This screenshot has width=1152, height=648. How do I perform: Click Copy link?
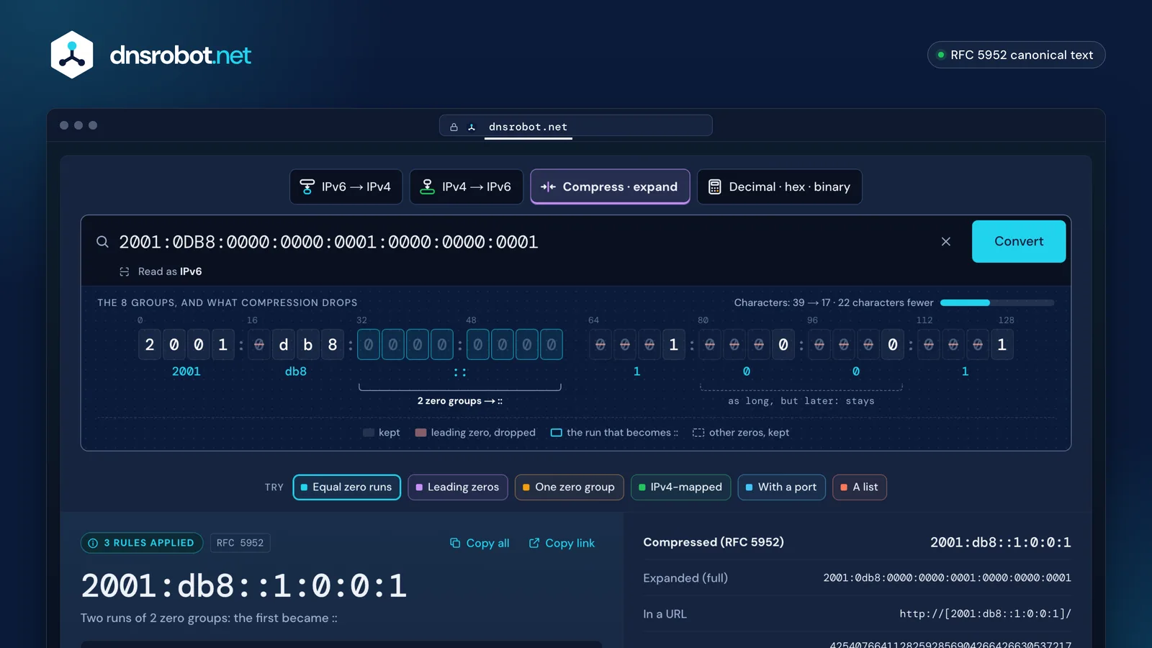click(562, 543)
